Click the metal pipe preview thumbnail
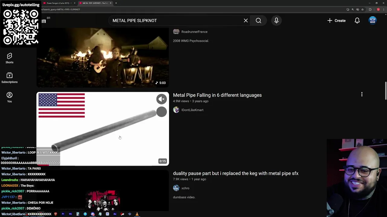Screen dimensions: 387x217 point(102,129)
